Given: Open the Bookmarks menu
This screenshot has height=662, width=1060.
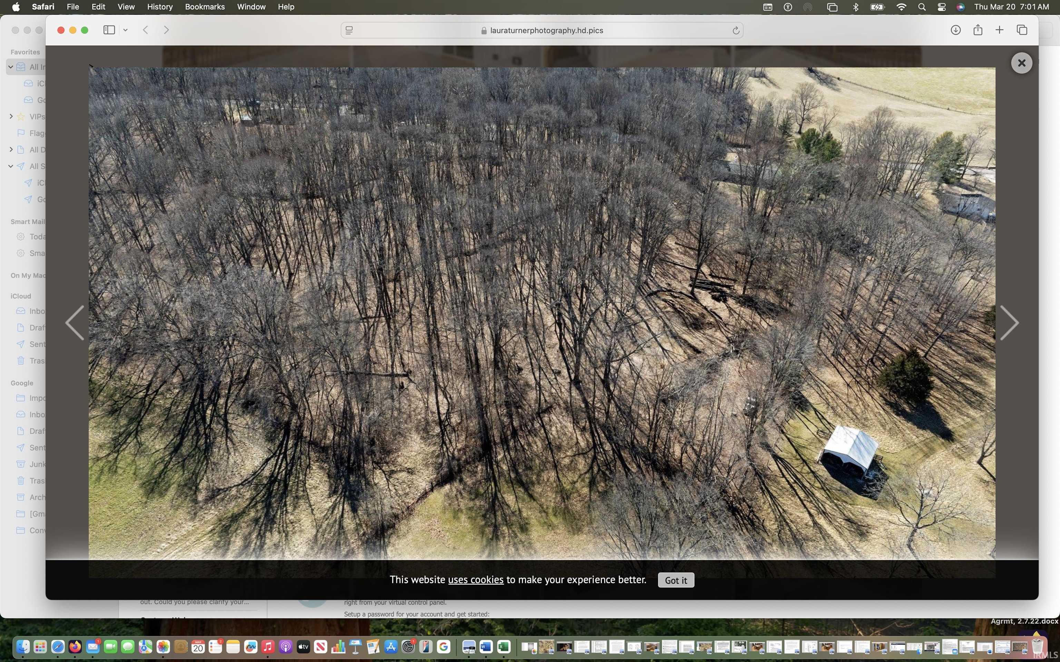Looking at the screenshot, I should pos(205,7).
